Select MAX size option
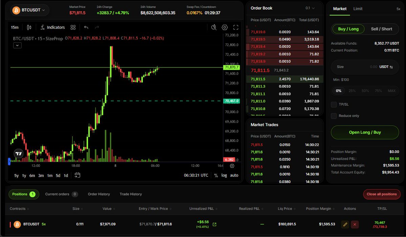The width and height of the screenshot is (406, 237). [x=391, y=91]
